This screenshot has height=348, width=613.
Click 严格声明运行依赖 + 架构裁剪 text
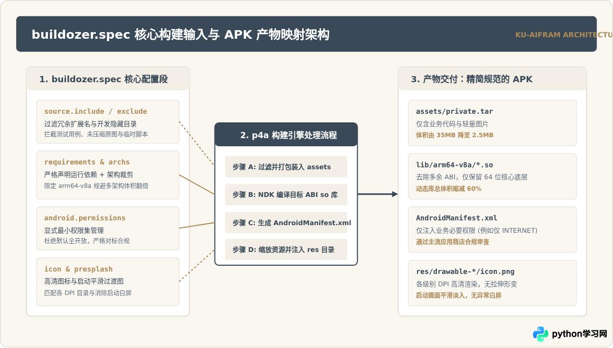[x=88, y=175]
